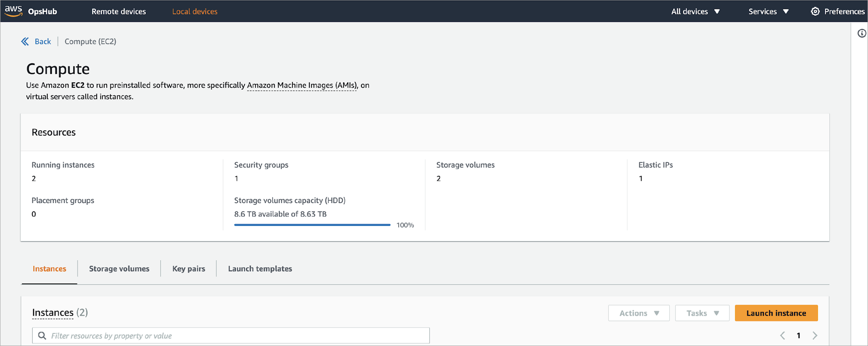This screenshot has height=346, width=868.
Task: Focus the filter resources search field
Action: [x=231, y=336]
